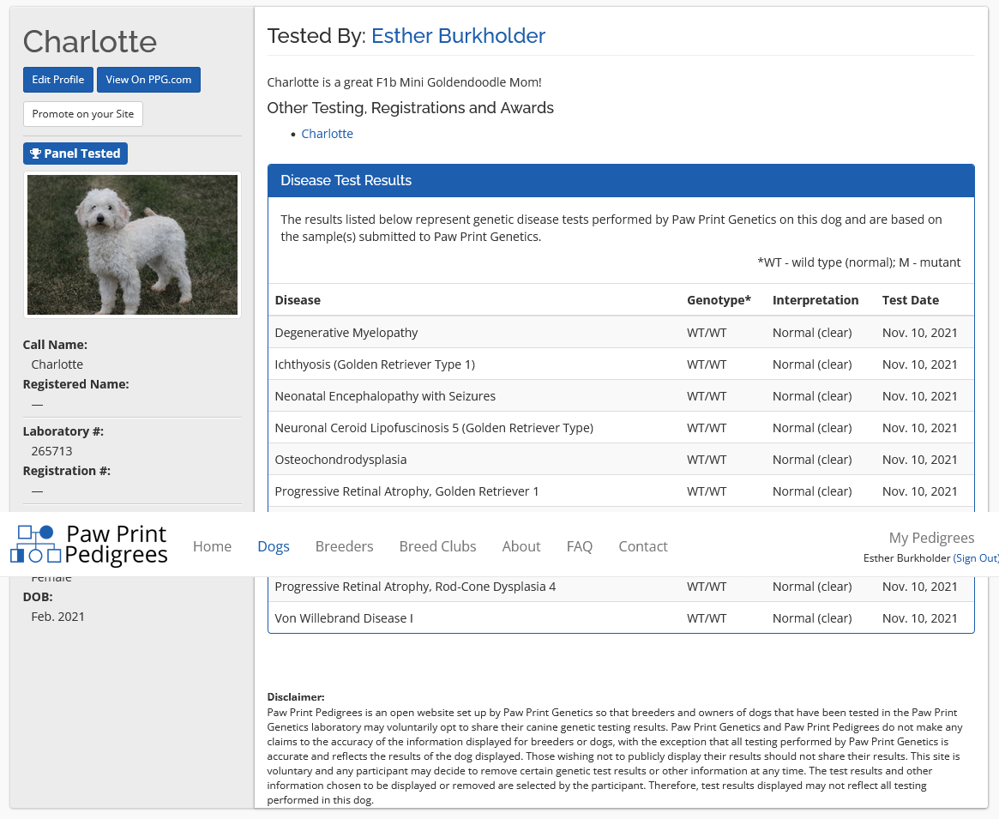Select Dogs in the navigation bar
Image resolution: width=999 pixels, height=819 pixels.
click(x=274, y=546)
